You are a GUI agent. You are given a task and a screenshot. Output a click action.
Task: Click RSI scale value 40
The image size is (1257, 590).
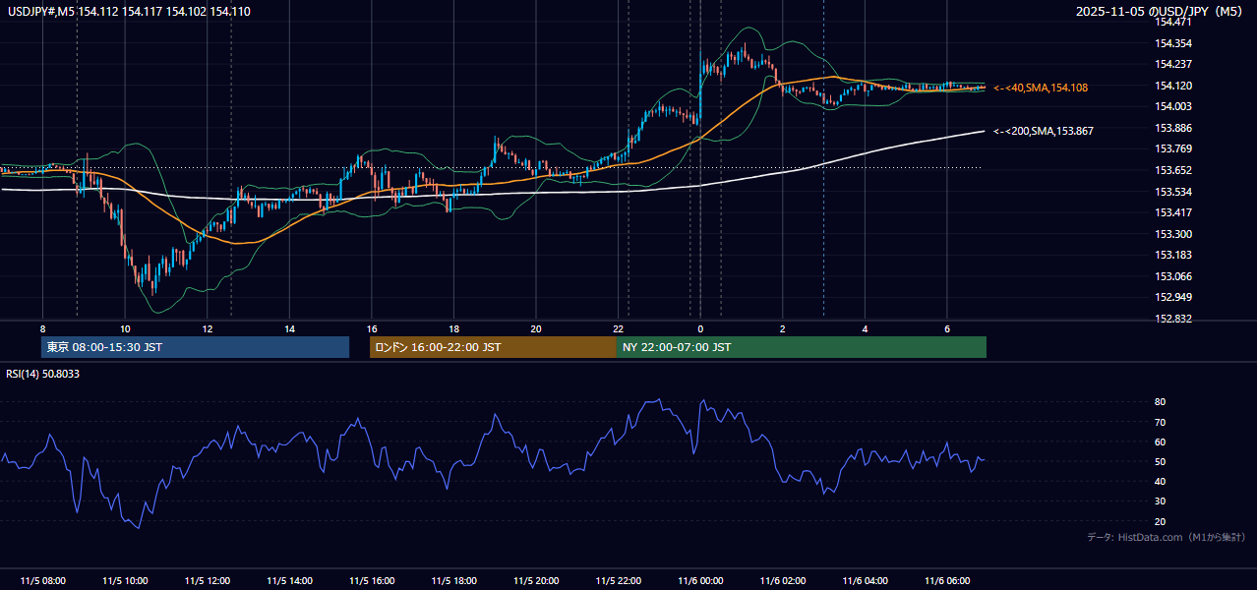pos(1160,482)
